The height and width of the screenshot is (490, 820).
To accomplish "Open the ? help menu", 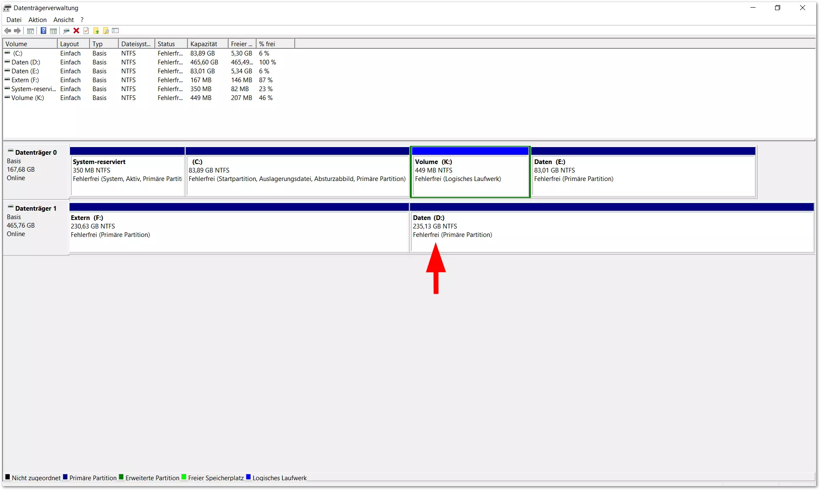I will coord(82,20).
